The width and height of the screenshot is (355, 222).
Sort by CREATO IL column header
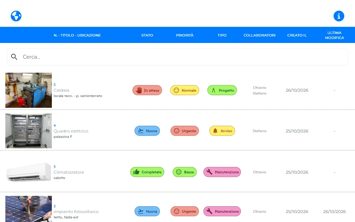(x=297, y=35)
